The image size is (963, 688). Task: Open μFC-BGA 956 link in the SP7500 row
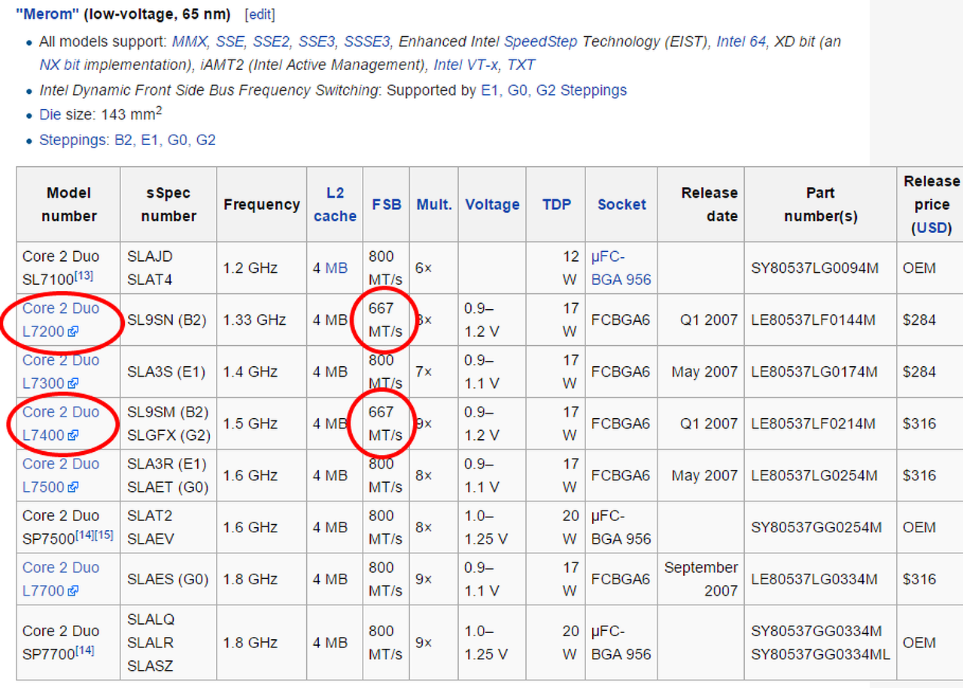621,527
